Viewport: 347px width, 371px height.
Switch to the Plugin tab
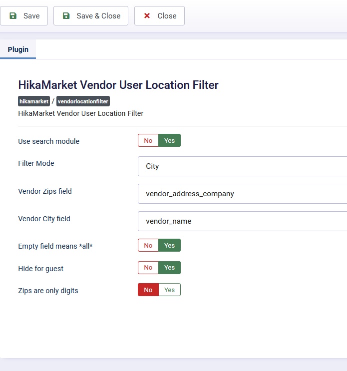[18, 49]
